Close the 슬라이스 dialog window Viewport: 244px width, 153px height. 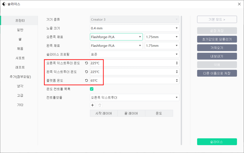[239, 4]
